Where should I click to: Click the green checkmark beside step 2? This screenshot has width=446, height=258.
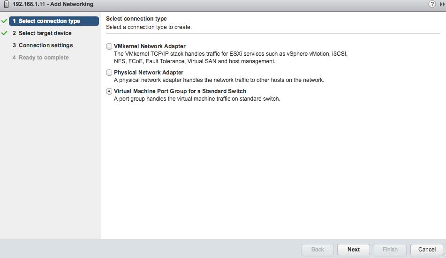point(5,33)
